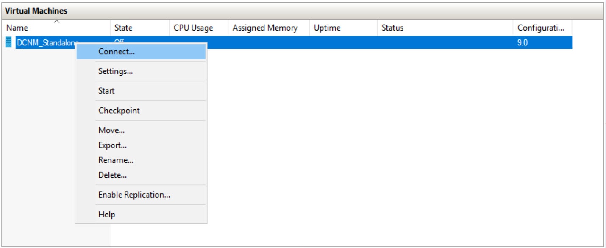Screen dimensions: 606x248
Task: Click the Virtual Machines panel title
Action: [36, 11]
